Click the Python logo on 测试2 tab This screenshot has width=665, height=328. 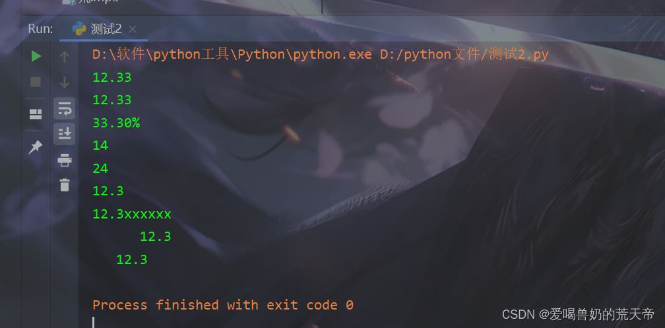click(x=79, y=29)
